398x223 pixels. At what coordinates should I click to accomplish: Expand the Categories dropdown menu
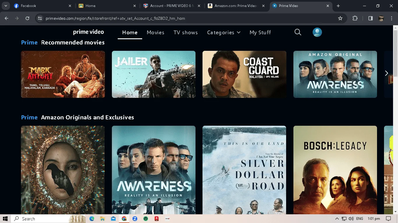[224, 33]
